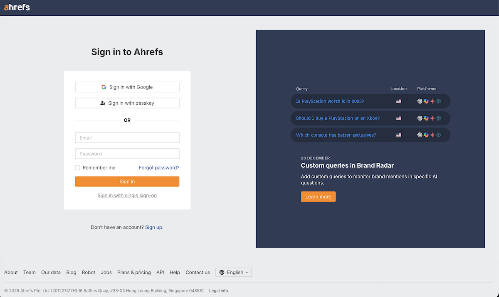Screen dimensions: 499x297
Task: Enable the Remember me checkbox
Action: tap(77, 167)
